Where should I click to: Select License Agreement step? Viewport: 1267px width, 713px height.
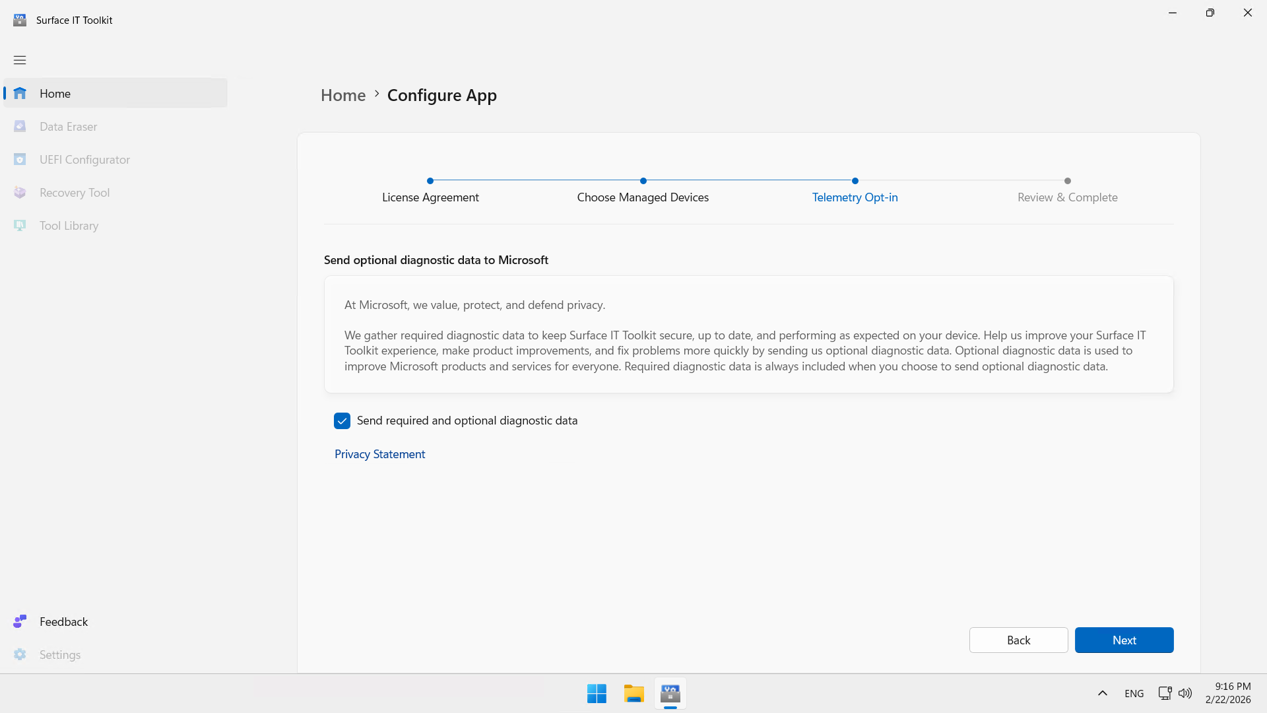(430, 197)
